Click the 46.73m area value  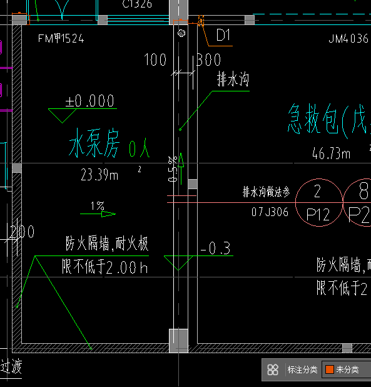(x=331, y=153)
